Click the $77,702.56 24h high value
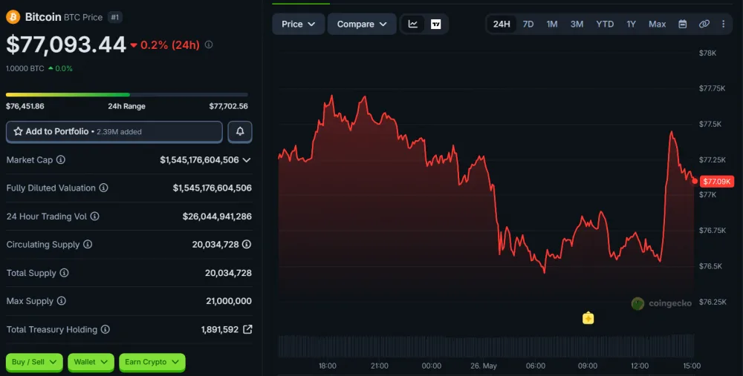743x376 pixels. (228, 106)
